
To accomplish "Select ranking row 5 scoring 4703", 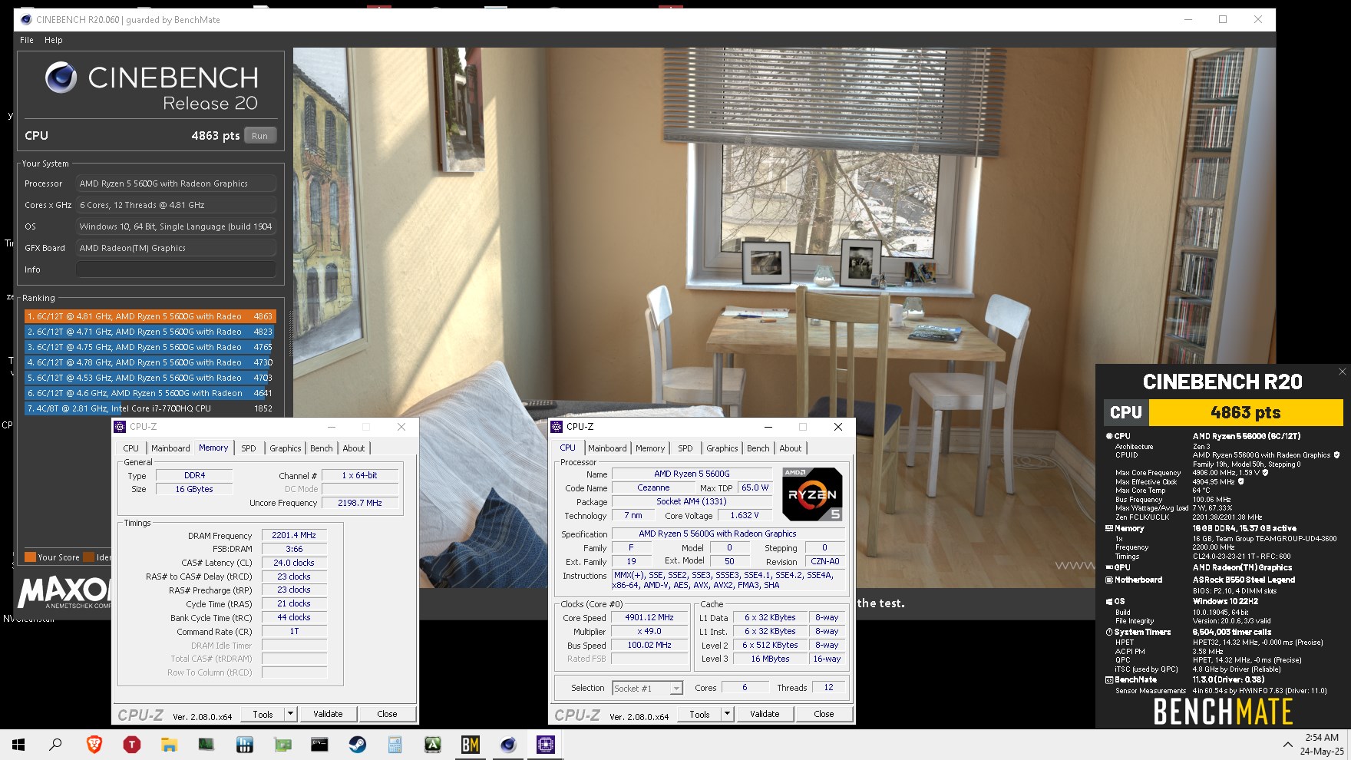I will (x=150, y=378).
